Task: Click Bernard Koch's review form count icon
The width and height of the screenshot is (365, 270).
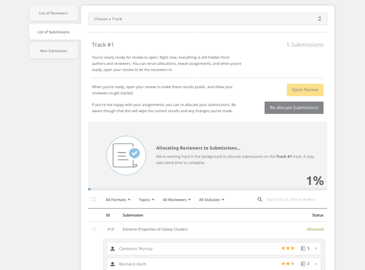Action: click(x=303, y=264)
